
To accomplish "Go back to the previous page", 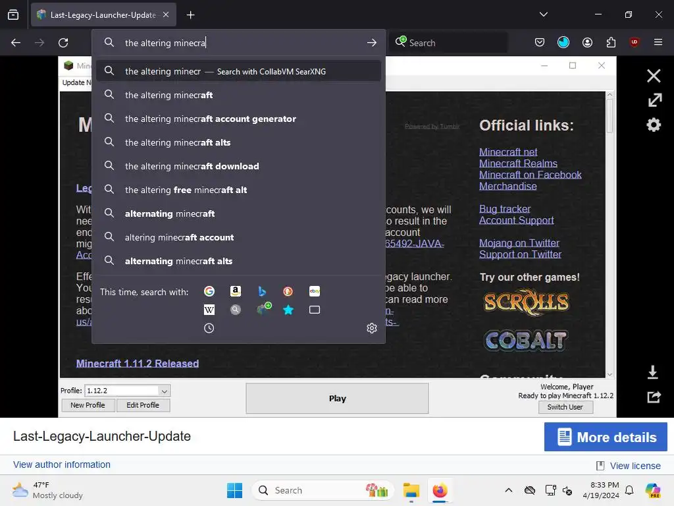I will pos(16,43).
